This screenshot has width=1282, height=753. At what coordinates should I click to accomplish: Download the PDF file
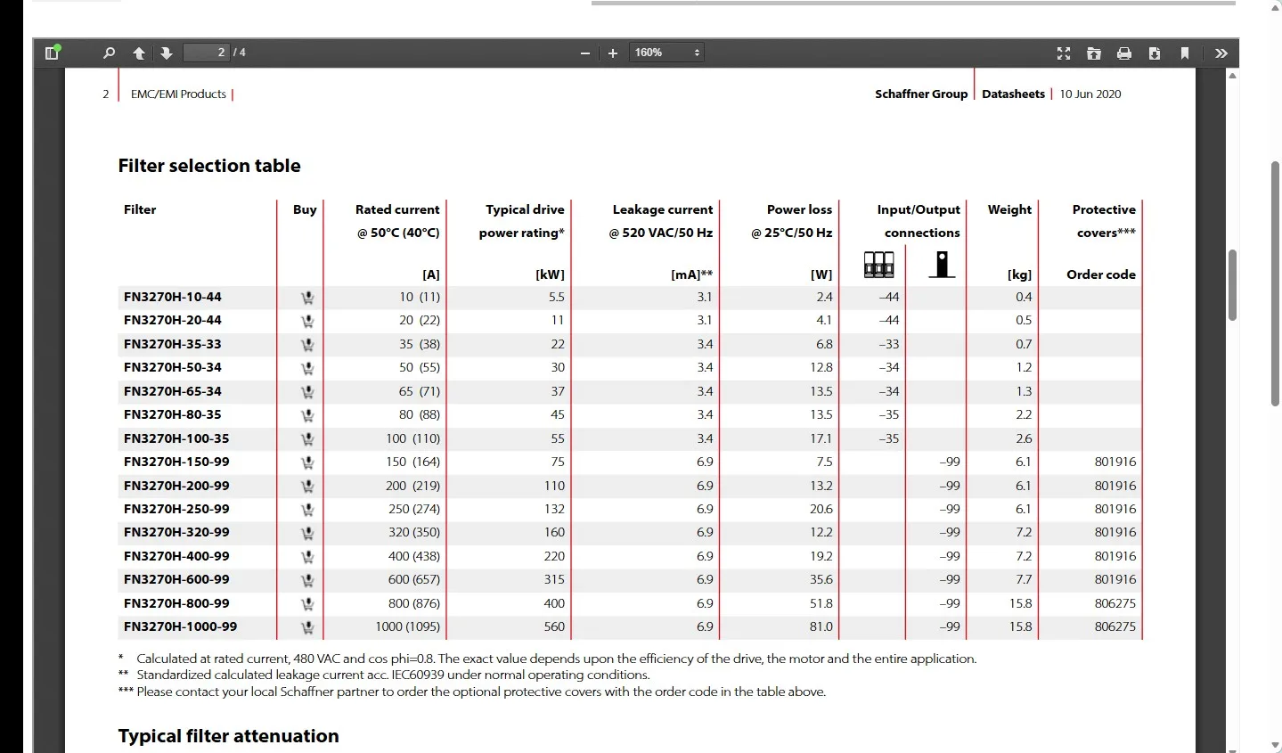tap(1155, 53)
